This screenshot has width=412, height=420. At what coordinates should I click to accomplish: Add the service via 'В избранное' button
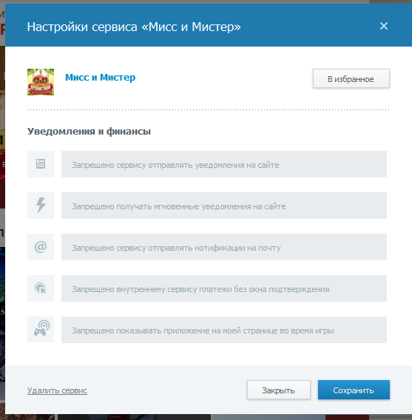click(351, 78)
